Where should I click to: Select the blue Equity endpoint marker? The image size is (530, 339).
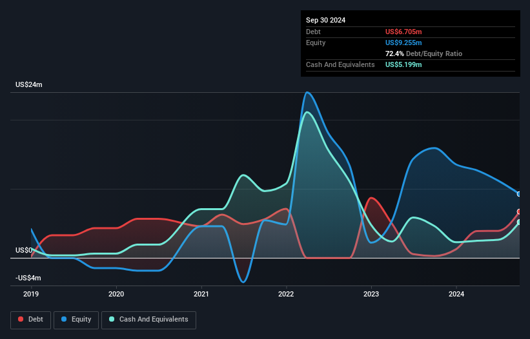pos(520,194)
